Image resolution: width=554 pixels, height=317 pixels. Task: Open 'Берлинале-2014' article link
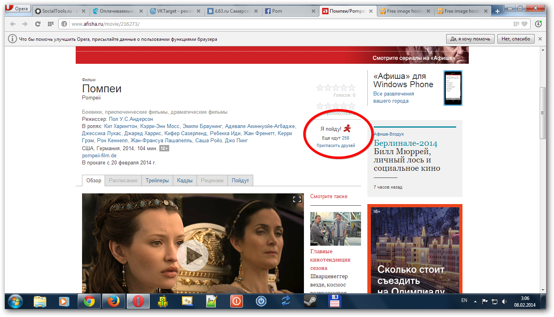point(405,143)
